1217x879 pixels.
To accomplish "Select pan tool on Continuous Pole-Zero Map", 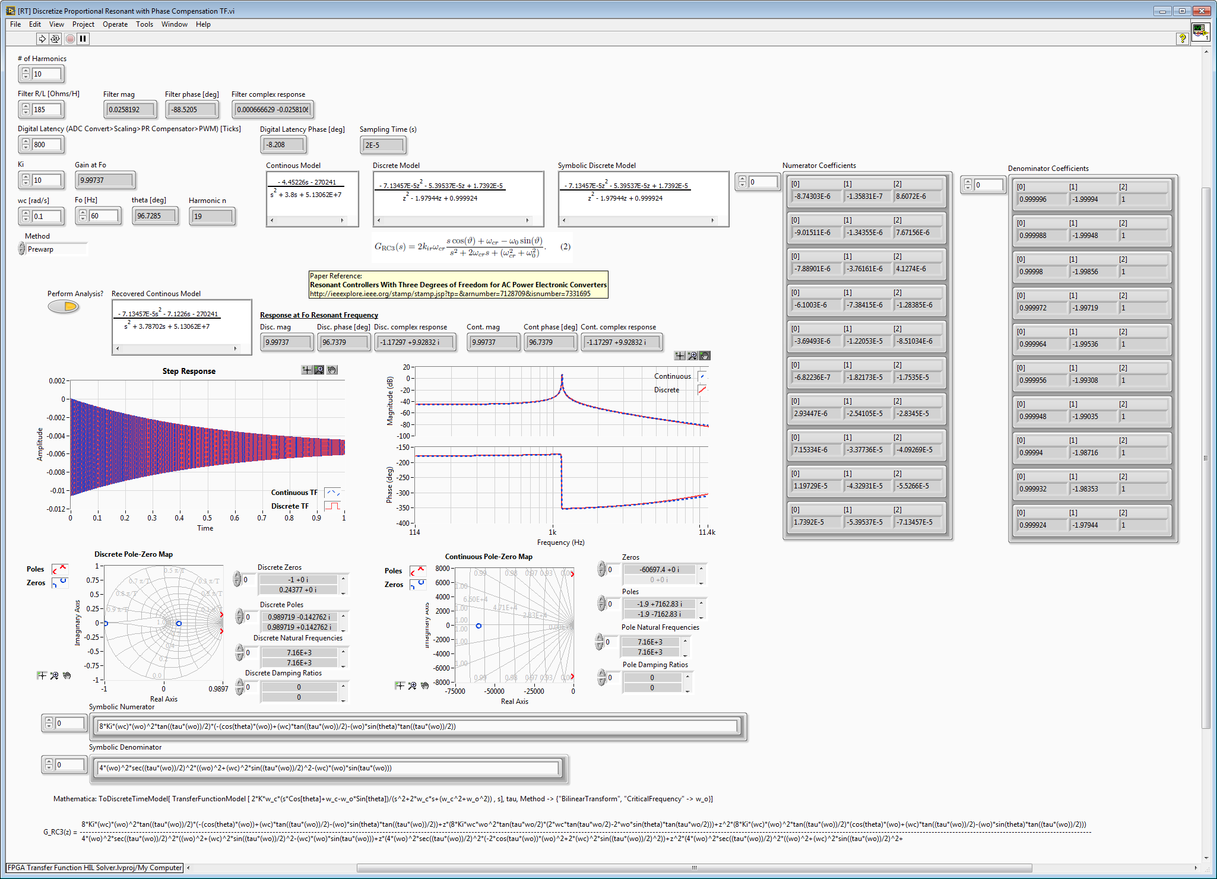I will pos(425,686).
